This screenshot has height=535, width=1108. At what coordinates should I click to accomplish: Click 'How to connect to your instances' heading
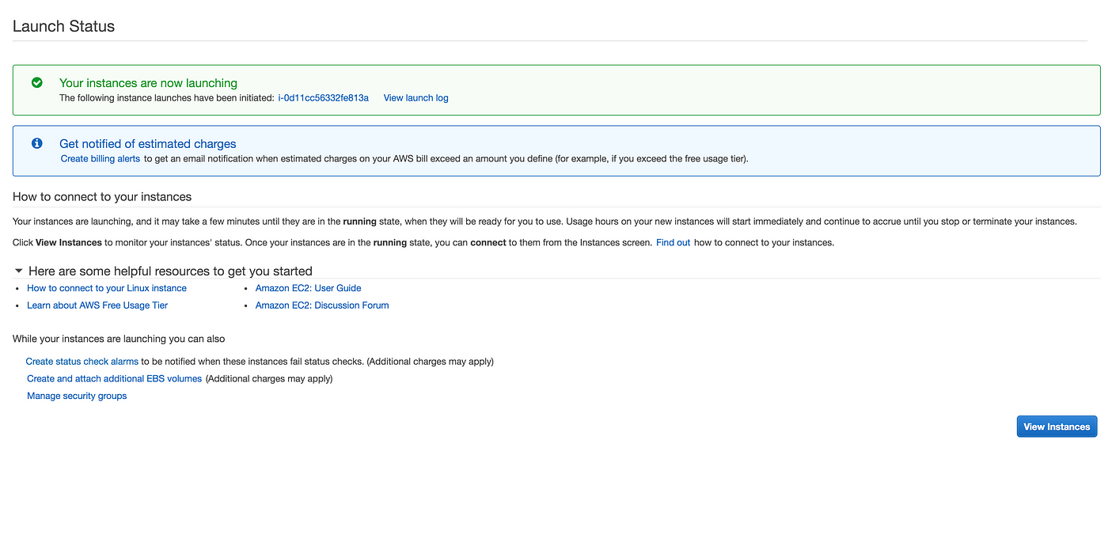tap(102, 196)
